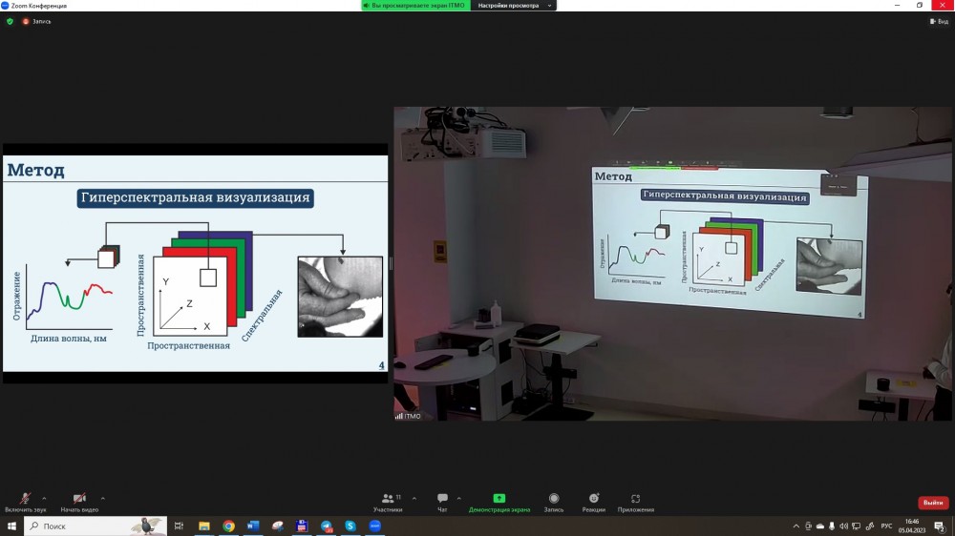The image size is (955, 536).
Task: Open Google Chrome from the taskbar
Action: (x=228, y=526)
